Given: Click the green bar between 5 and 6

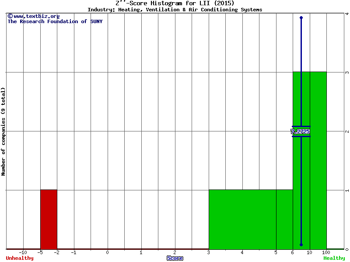Looking at the screenshot, I should pos(285,220).
